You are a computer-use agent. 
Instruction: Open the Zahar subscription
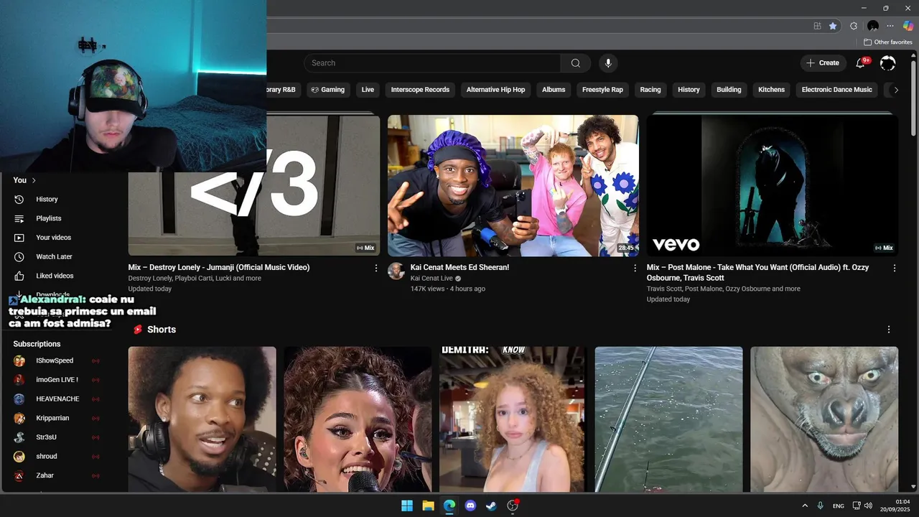(x=45, y=475)
